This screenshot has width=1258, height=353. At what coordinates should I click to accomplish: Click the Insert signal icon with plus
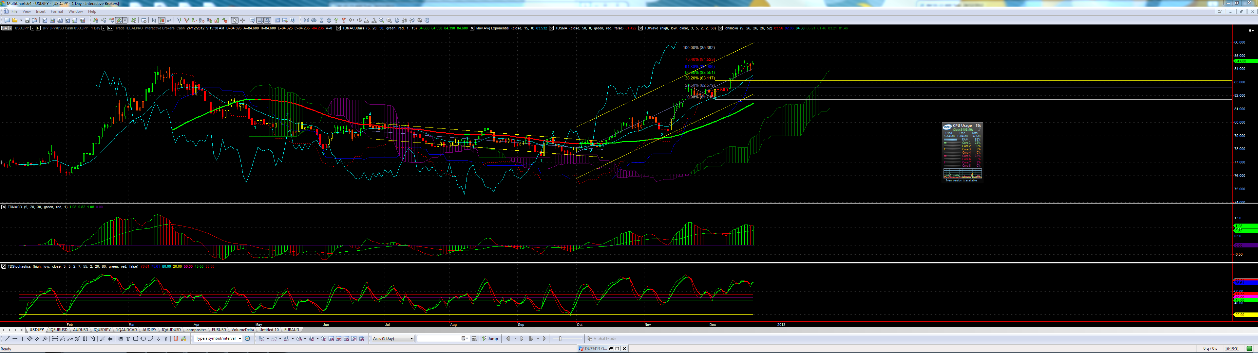tap(111, 21)
